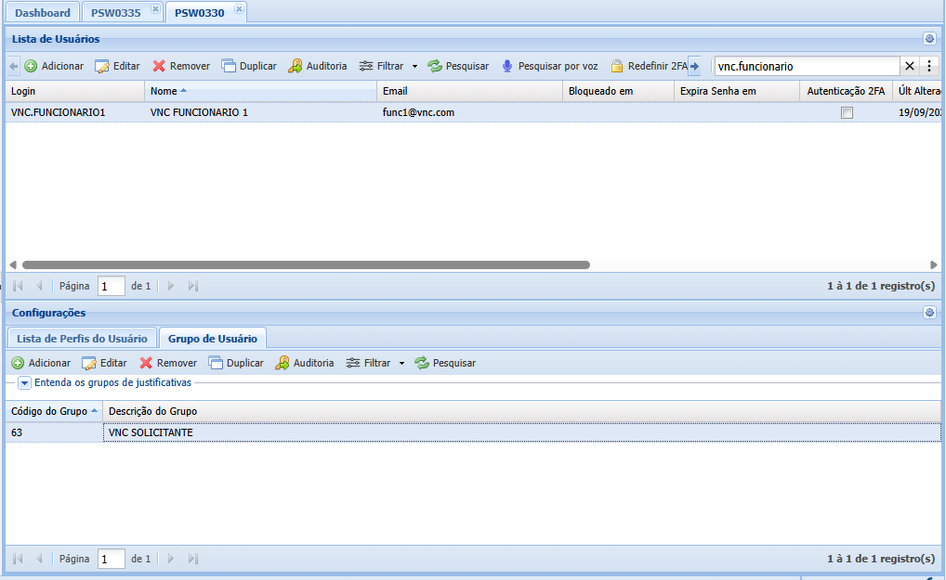Click the users grid horizontal scrollbar thumb
The width and height of the screenshot is (946, 580).
[306, 265]
